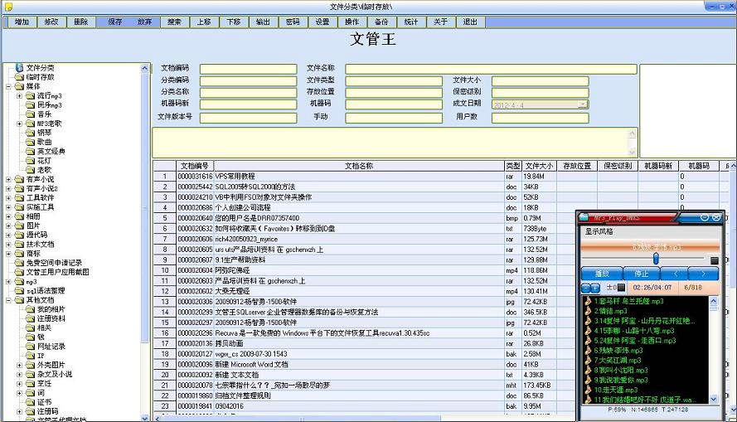737x422 pixels.
Task: Click the 钢琴 folder icon
Action: pos(30,133)
